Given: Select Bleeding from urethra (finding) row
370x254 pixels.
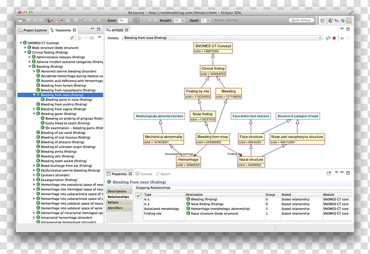Looking at the screenshot, I should click(64, 104).
